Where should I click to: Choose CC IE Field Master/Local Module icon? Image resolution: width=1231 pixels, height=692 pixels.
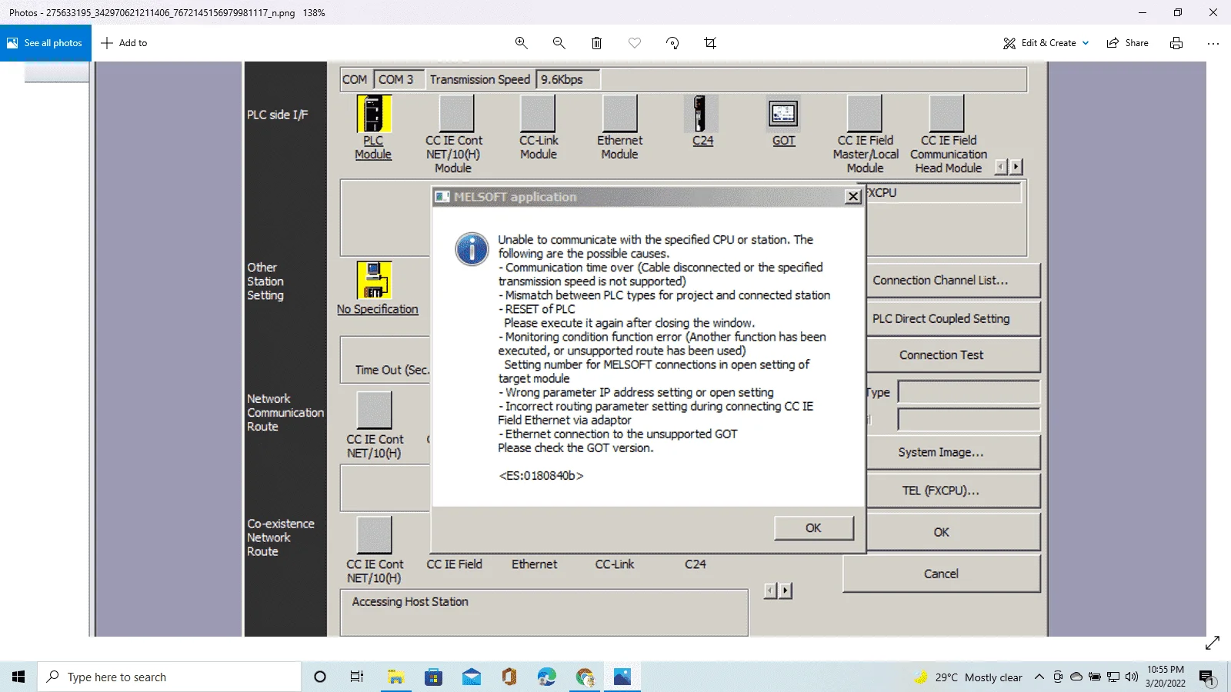pyautogui.click(x=864, y=114)
